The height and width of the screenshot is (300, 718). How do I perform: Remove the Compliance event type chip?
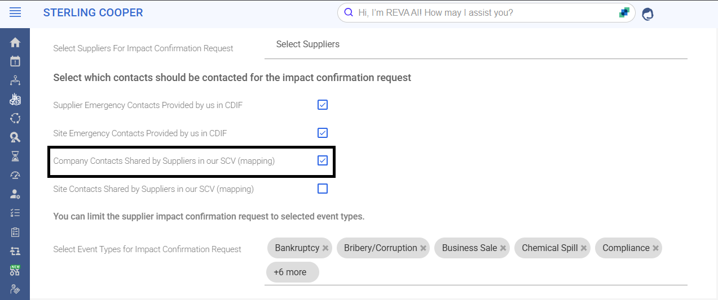655,248
